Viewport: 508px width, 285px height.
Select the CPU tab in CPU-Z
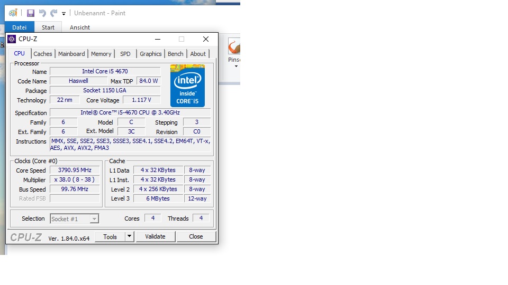click(x=20, y=53)
